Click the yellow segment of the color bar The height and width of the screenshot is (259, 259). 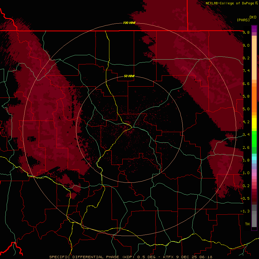254,123
